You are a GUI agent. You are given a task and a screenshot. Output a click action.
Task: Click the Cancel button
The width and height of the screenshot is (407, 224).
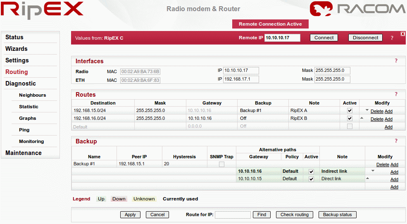pos(157,214)
